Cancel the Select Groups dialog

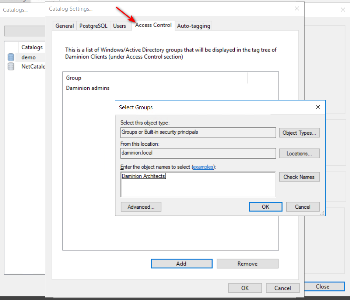point(302,207)
